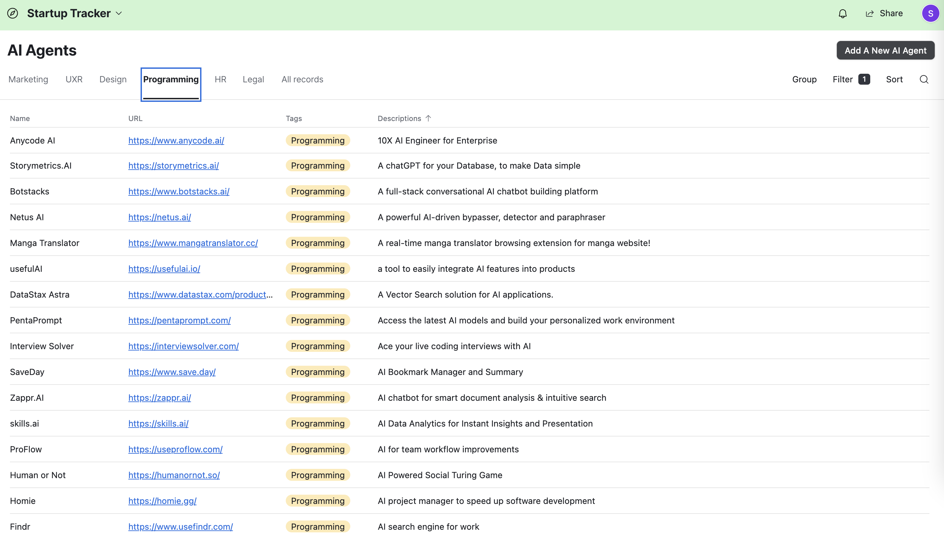Open the homie.gg link
Image resolution: width=944 pixels, height=537 pixels.
(x=162, y=501)
